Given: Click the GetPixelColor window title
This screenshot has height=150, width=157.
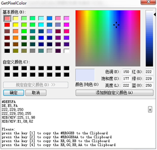Looking at the screenshot, I should click(14, 3).
